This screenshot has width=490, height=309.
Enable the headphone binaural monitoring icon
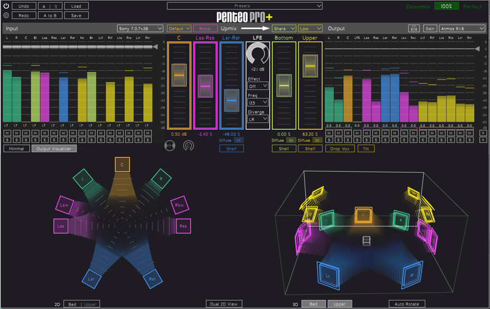pos(414,29)
